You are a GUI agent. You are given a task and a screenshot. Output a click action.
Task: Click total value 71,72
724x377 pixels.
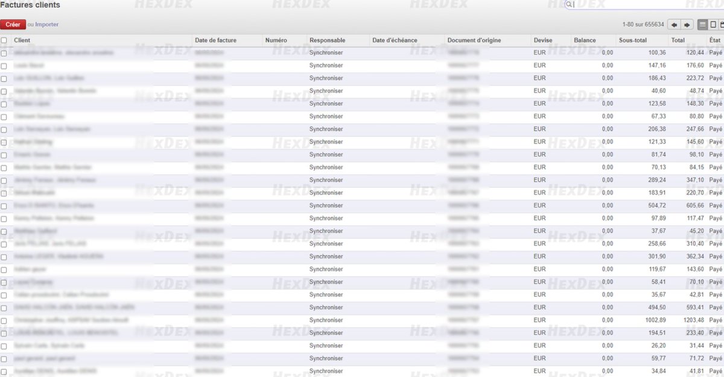[696, 358]
